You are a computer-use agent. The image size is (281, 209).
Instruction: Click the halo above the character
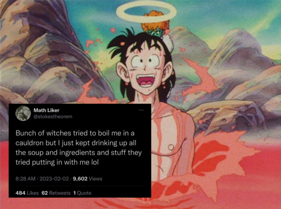tap(146, 12)
